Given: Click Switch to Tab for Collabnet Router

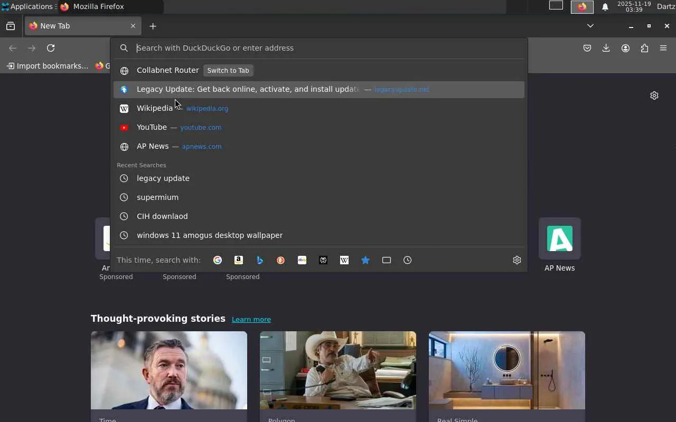Looking at the screenshot, I should 228,71.
